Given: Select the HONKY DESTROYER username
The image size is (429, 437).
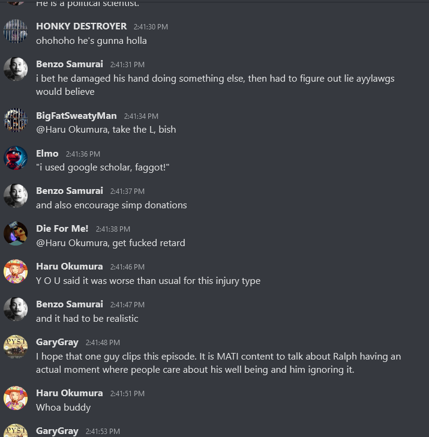Looking at the screenshot, I should 82,26.
